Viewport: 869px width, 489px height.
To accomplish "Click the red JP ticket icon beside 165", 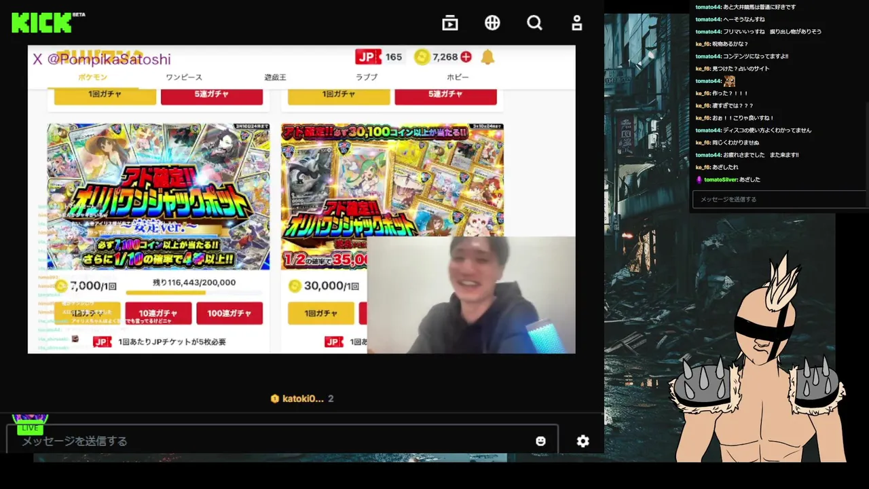I will (x=368, y=57).
